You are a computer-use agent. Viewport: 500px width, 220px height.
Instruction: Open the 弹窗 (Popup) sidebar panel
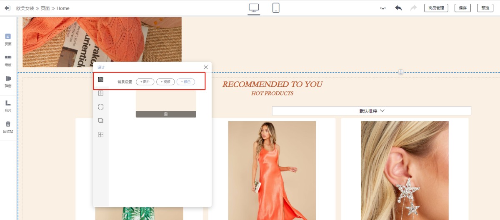coord(8,81)
